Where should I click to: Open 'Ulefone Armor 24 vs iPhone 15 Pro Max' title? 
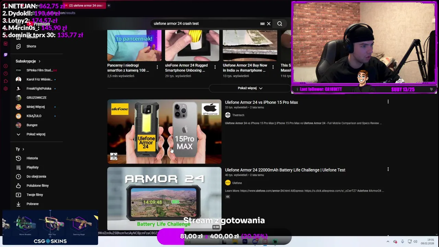(261, 102)
